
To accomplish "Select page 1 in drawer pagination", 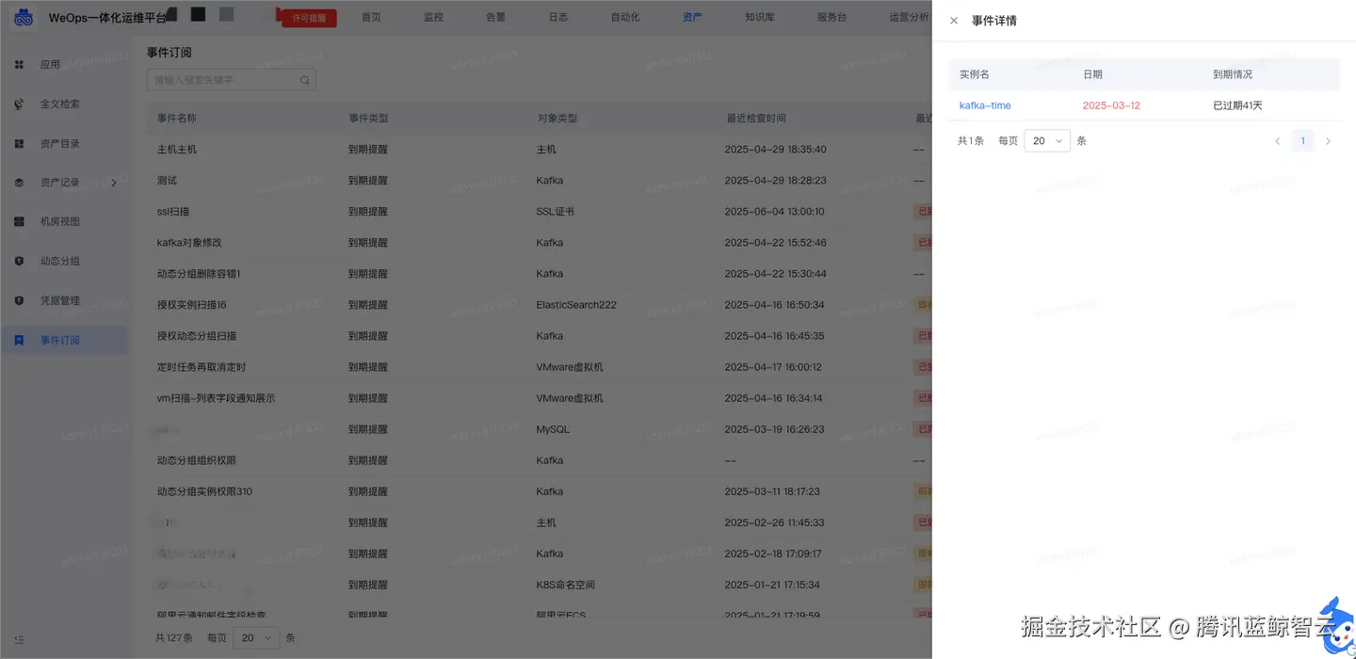I will 1303,141.
